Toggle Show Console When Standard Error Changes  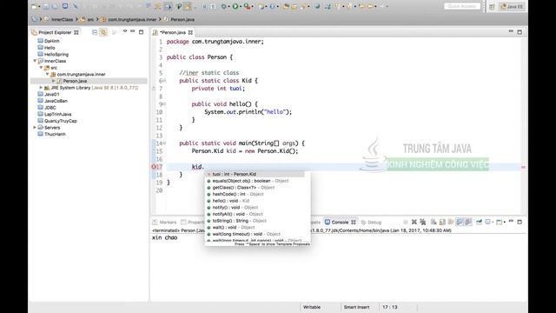468,223
